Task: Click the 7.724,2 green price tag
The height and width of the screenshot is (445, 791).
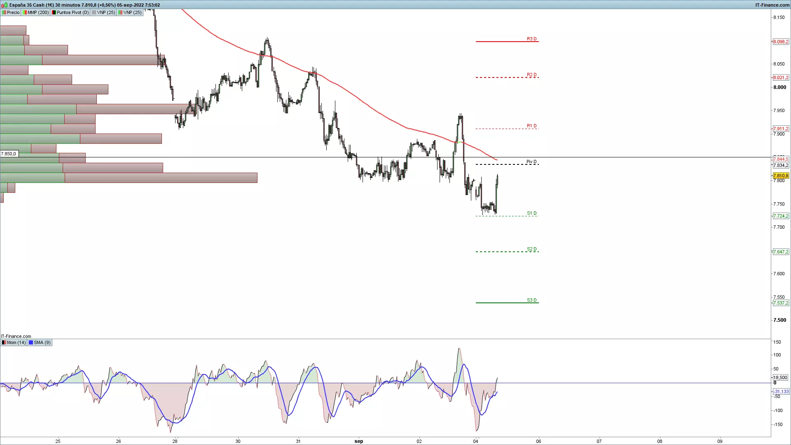Action: [781, 216]
